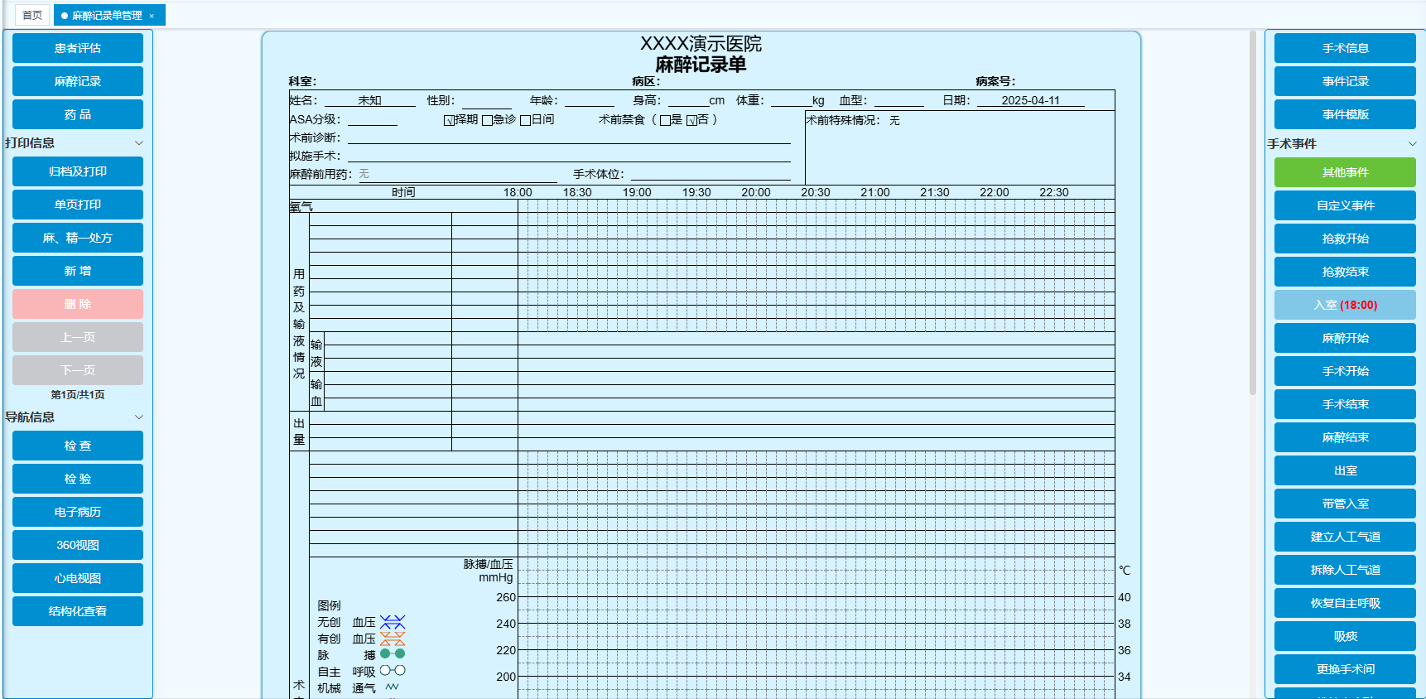Uncheck the 择期 checkbox
1426x699 pixels.
coord(449,121)
